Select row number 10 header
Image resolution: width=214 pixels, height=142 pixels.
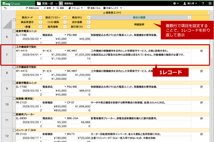tap(7, 104)
